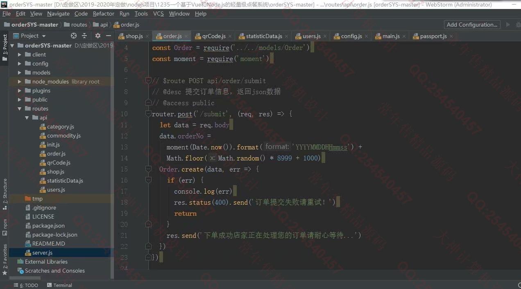521x289 pixels.
Task: Expand the node_modules folder
Action: pyautogui.click(x=19, y=81)
